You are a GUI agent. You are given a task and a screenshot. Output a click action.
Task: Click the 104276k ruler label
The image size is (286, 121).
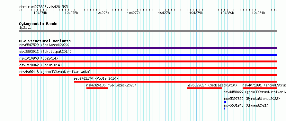[x=103, y=13]
